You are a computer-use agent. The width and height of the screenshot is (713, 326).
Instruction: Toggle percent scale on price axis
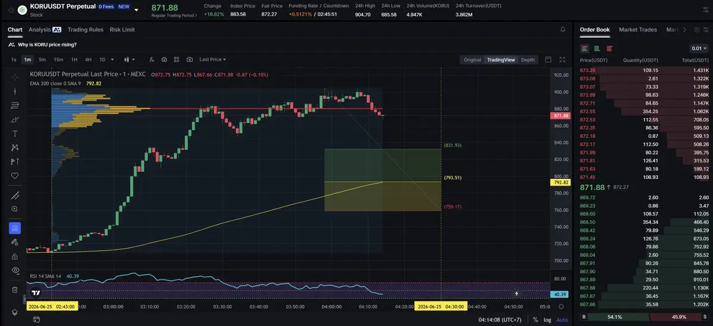pos(535,319)
